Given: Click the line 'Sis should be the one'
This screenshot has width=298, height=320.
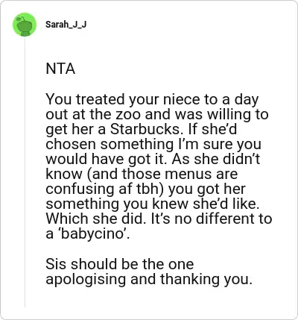Looking at the screenshot, I should [120, 264].
